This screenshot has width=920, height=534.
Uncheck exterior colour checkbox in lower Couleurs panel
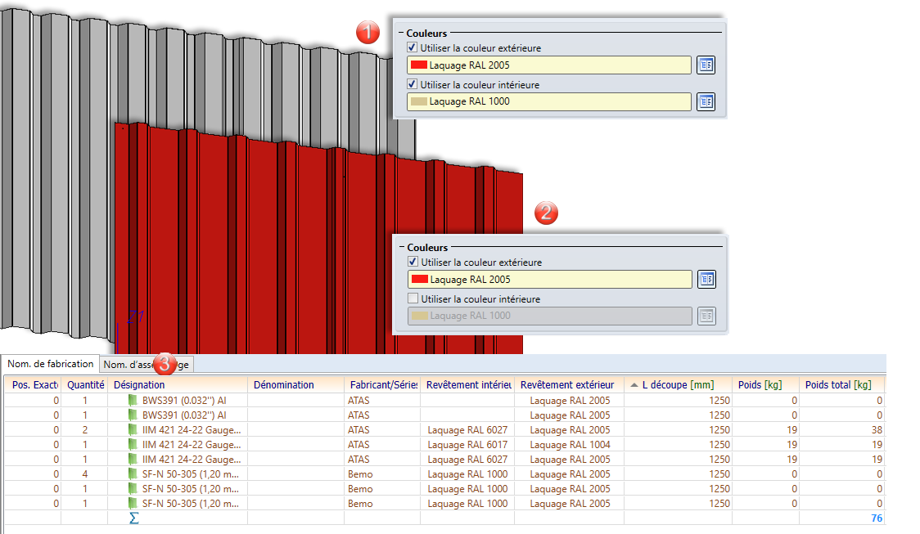pos(413,262)
